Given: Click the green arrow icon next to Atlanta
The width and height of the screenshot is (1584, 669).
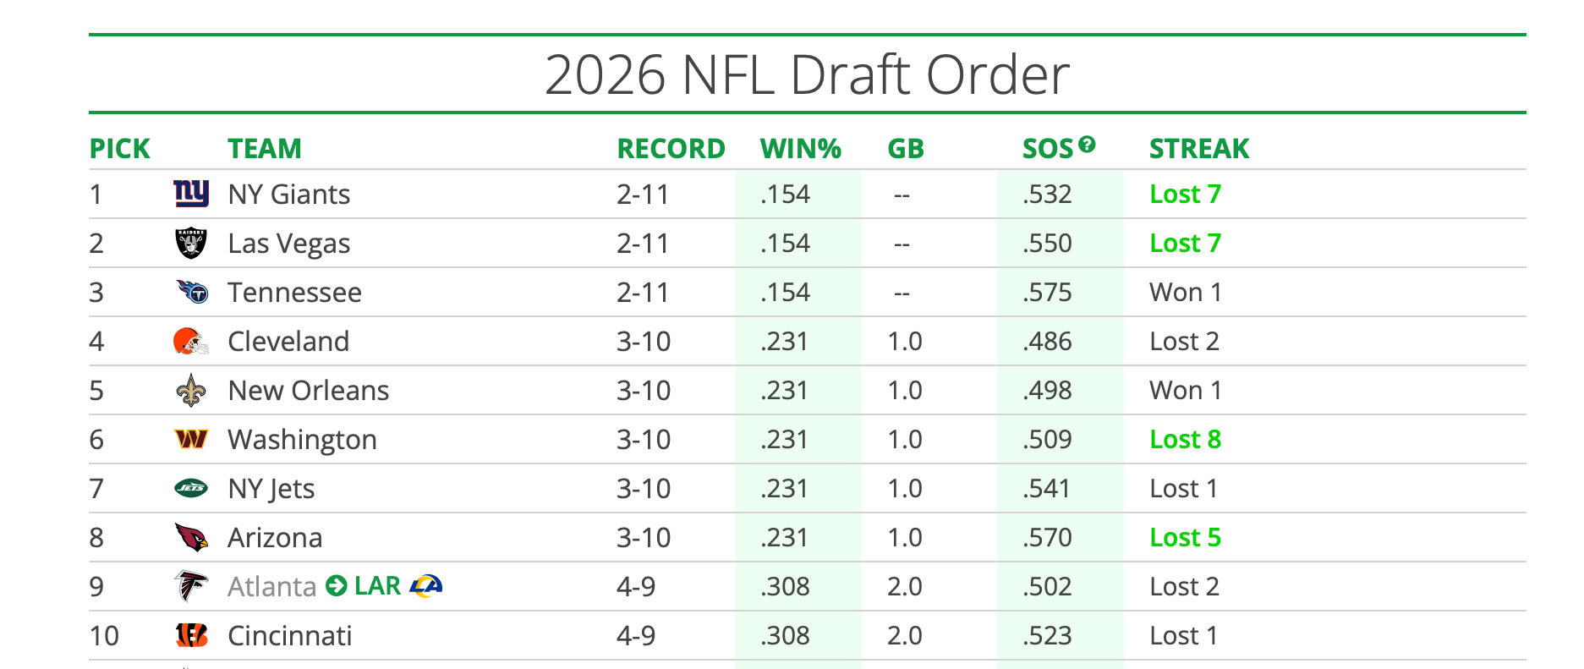Looking at the screenshot, I should 337,585.
